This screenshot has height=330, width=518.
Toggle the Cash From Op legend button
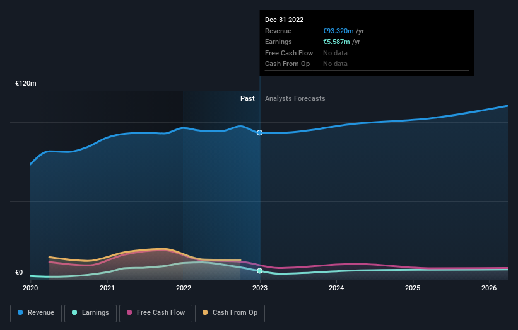coord(230,313)
